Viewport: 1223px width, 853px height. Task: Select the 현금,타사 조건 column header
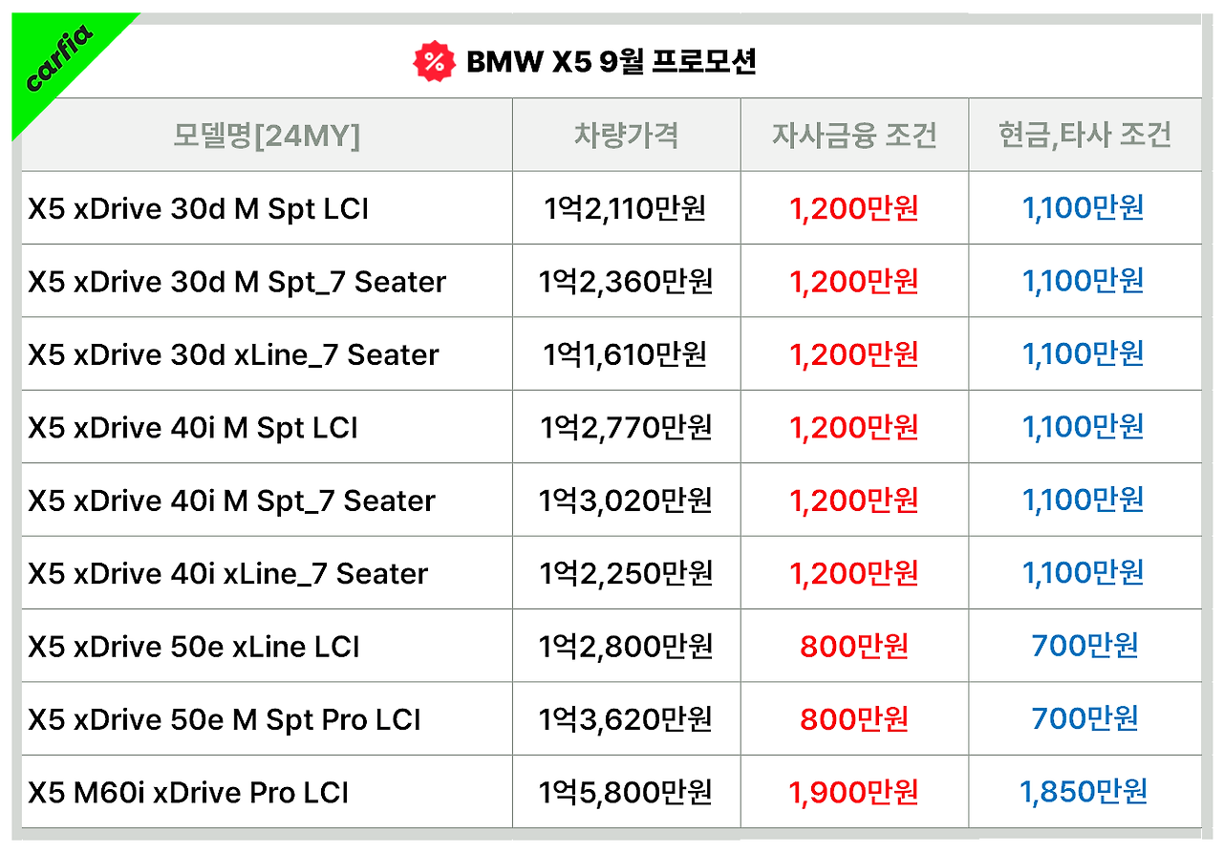pyautogui.click(x=1084, y=136)
